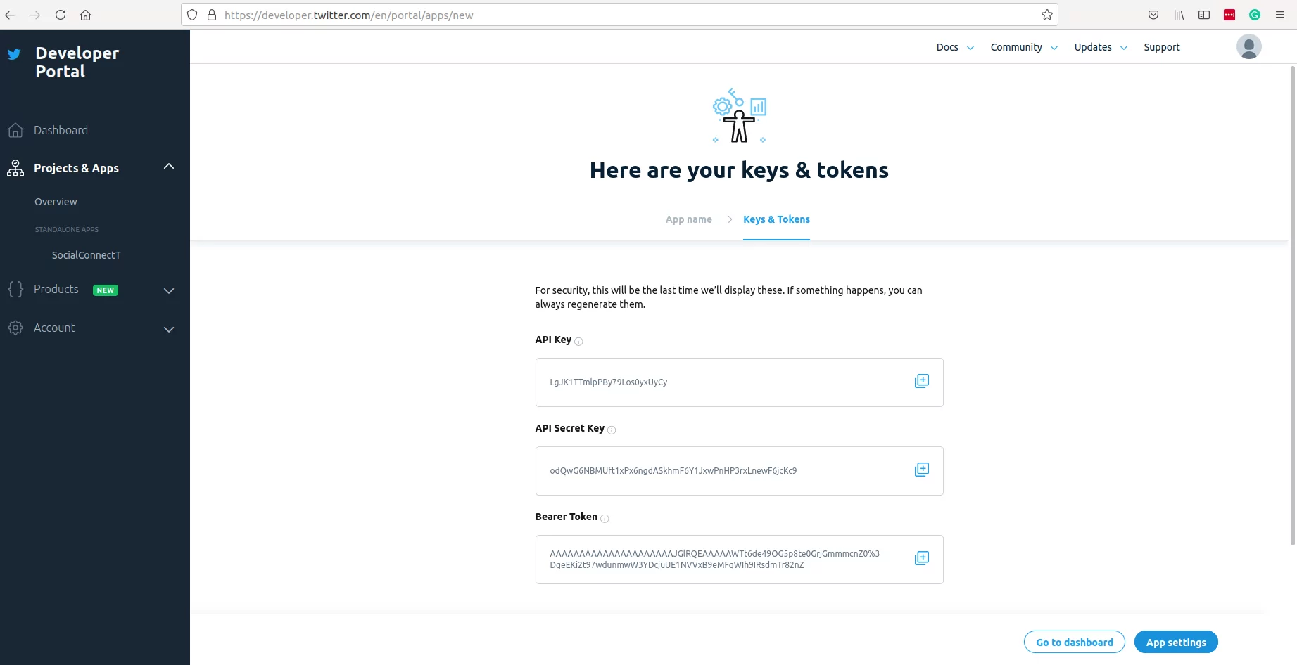This screenshot has height=665, width=1297.
Task: Open Overview under Projects & Apps
Action: pos(56,202)
